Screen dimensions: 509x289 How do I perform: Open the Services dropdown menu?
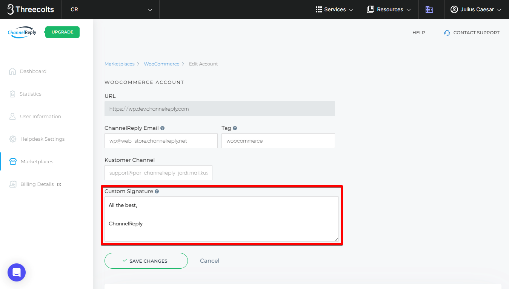click(x=334, y=9)
